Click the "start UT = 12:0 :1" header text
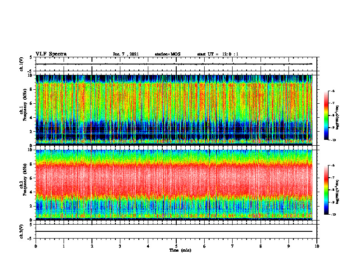The image size is (357, 276). [218, 54]
